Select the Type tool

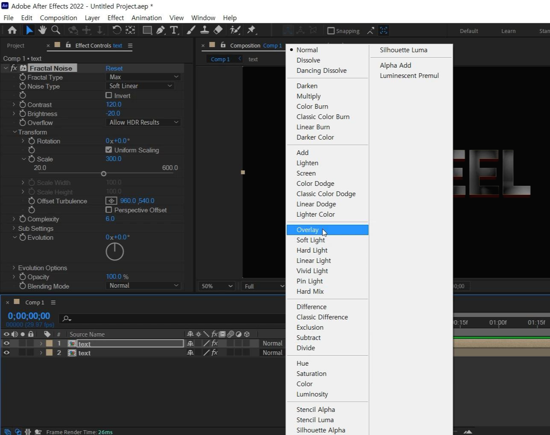pyautogui.click(x=174, y=30)
